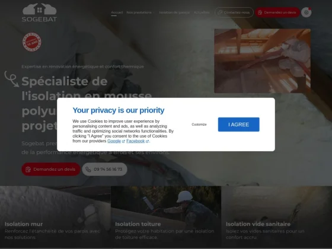Click the clipboard icon in header Demandez un devis
Image resolution: width=332 pixels, height=249 pixels.
pos(260,12)
